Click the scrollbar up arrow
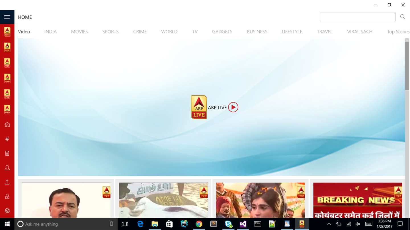This screenshot has height=230, width=410. coord(407,40)
